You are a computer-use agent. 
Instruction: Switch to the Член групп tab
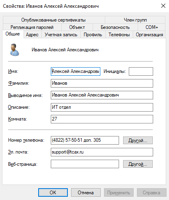[x=135, y=20]
